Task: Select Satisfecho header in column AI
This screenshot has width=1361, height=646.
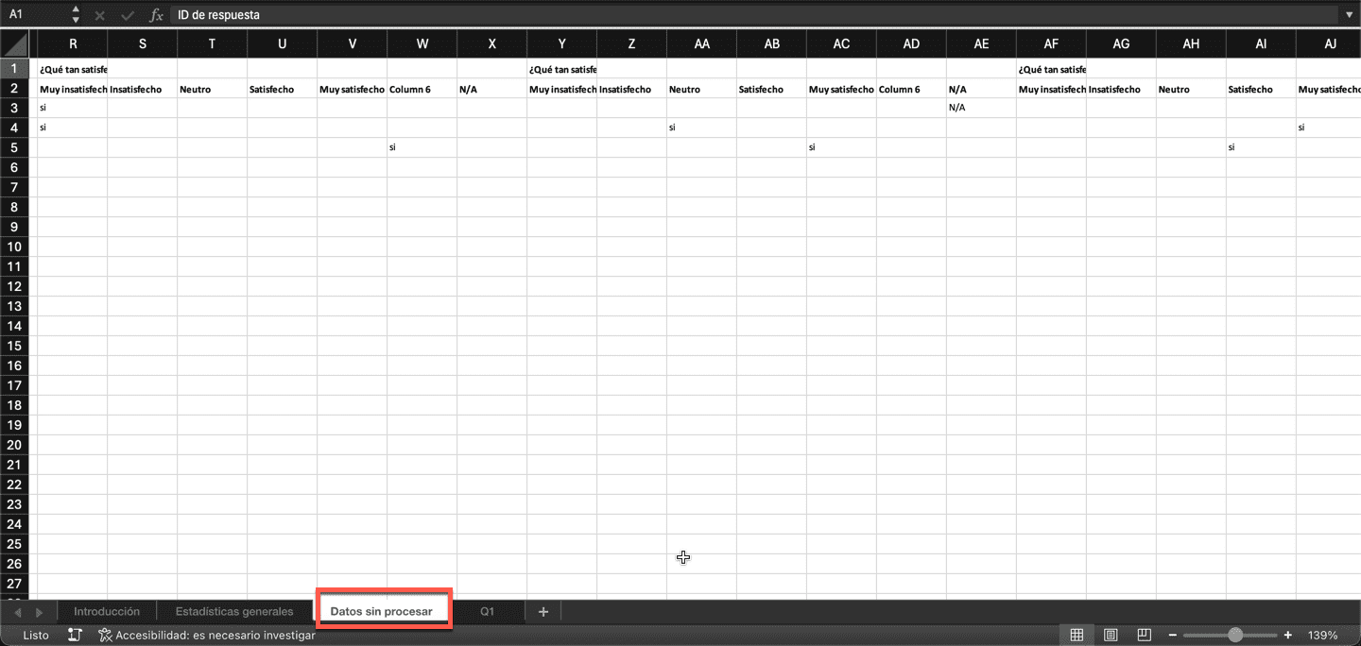Action: pos(1262,89)
